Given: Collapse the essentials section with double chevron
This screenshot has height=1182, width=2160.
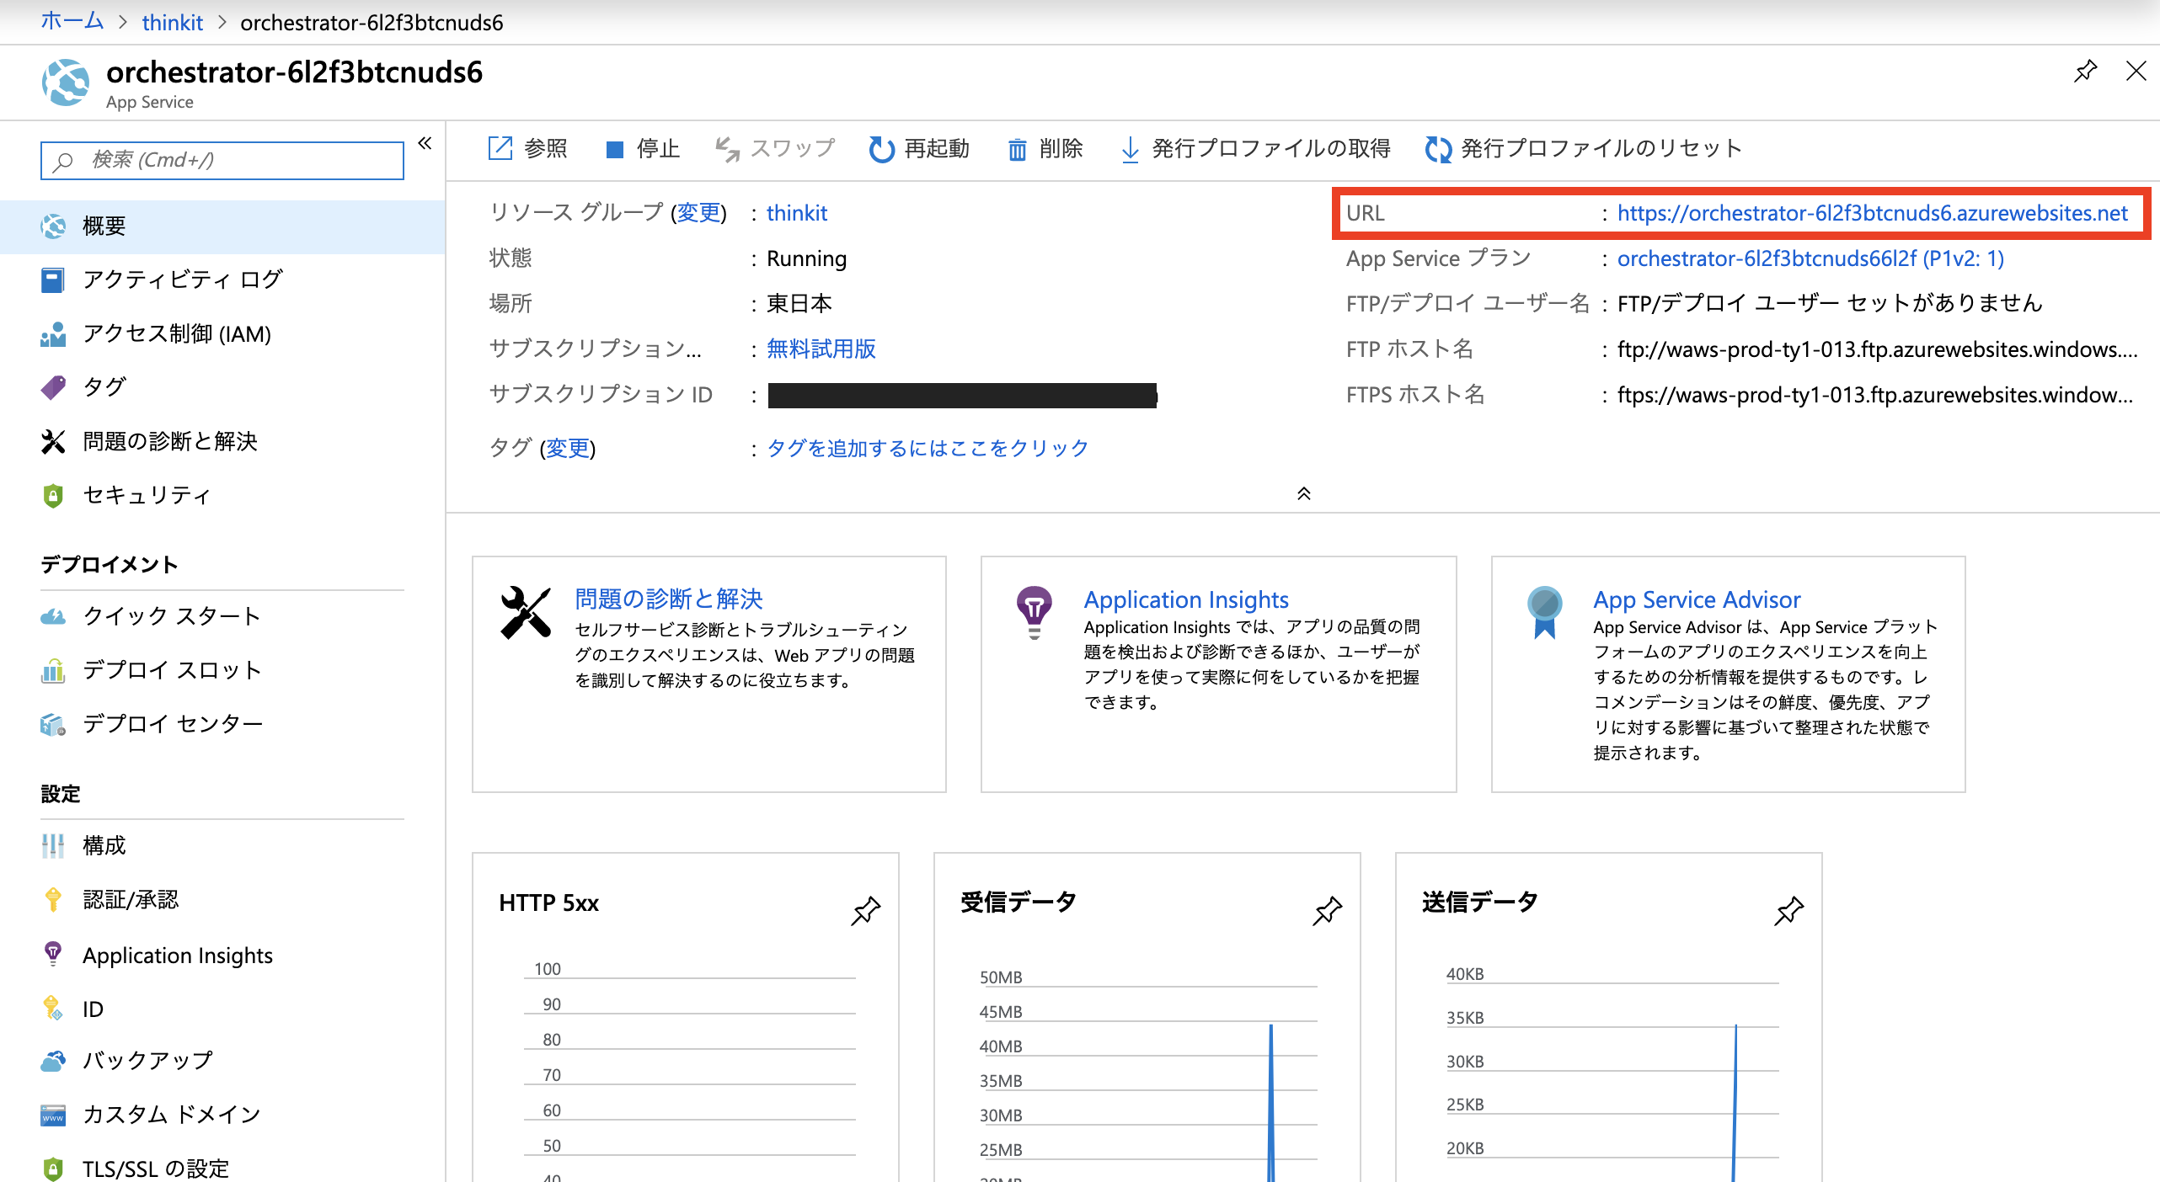Looking at the screenshot, I should pos(1303,494).
